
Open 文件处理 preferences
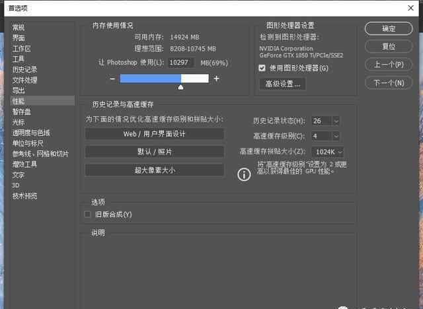click(24, 80)
